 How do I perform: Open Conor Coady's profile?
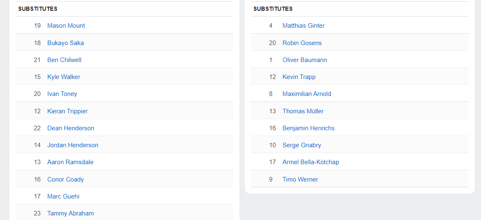point(65,179)
